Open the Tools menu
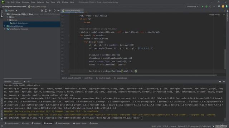The image size is (229, 128). [53, 2]
